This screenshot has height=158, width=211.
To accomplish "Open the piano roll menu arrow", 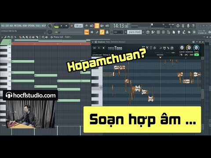I will click(x=2, y=37).
